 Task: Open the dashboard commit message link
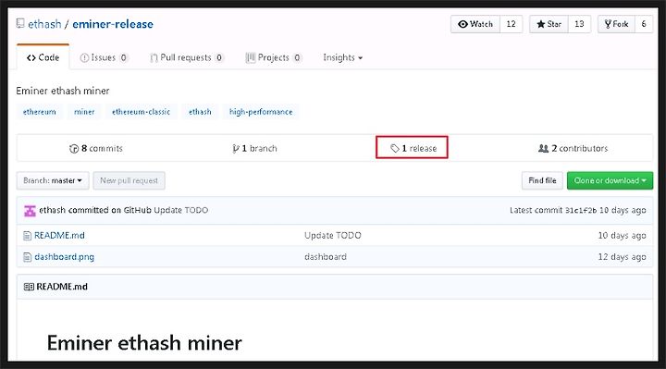pyautogui.click(x=326, y=257)
